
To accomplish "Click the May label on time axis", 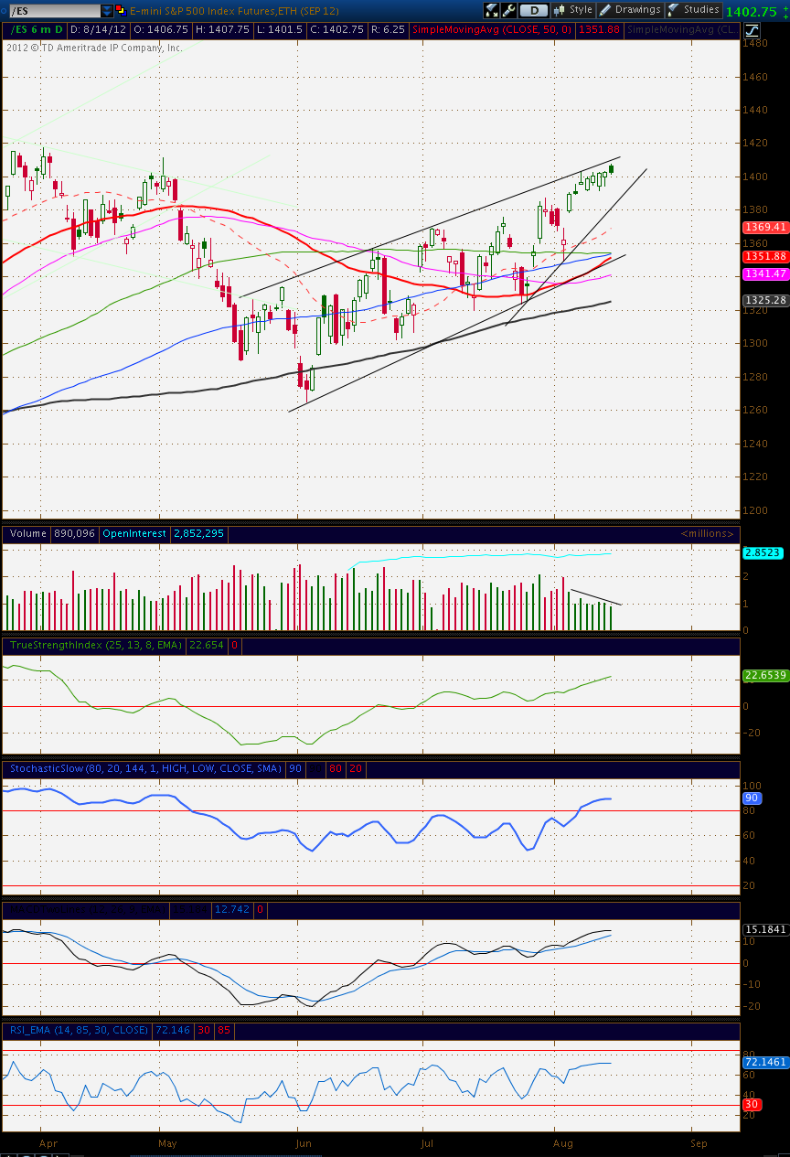I will click(x=168, y=1143).
